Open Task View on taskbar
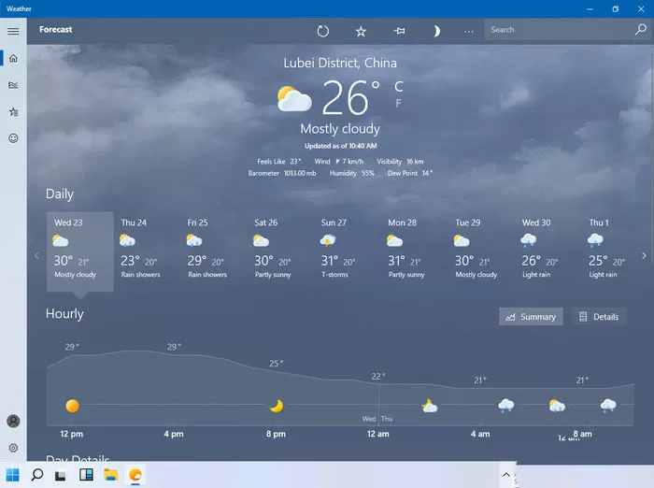Image resolution: width=654 pixels, height=488 pixels. (x=61, y=476)
